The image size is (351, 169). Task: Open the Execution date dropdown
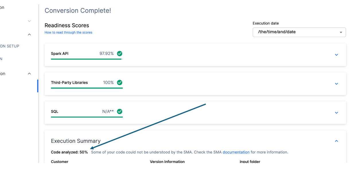tap(299, 32)
